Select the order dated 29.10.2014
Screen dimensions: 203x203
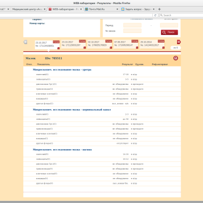[152, 45]
